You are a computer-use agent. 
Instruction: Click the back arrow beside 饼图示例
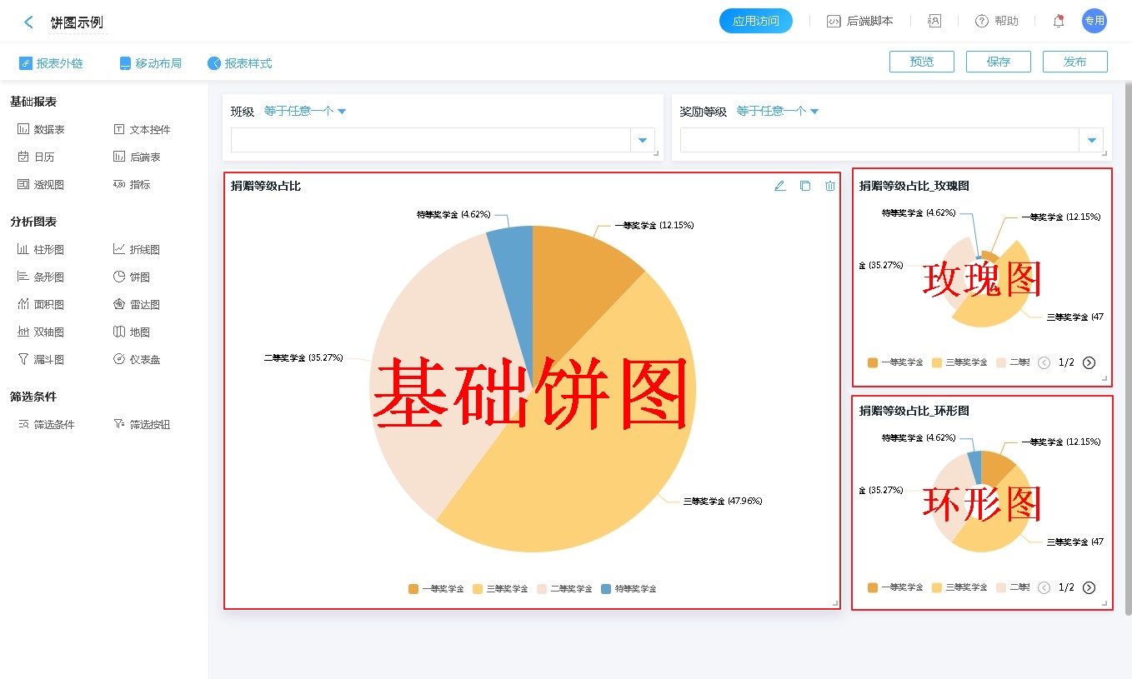coord(29,22)
